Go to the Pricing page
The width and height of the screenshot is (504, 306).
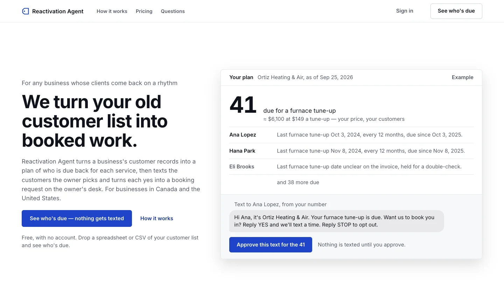[x=144, y=11]
